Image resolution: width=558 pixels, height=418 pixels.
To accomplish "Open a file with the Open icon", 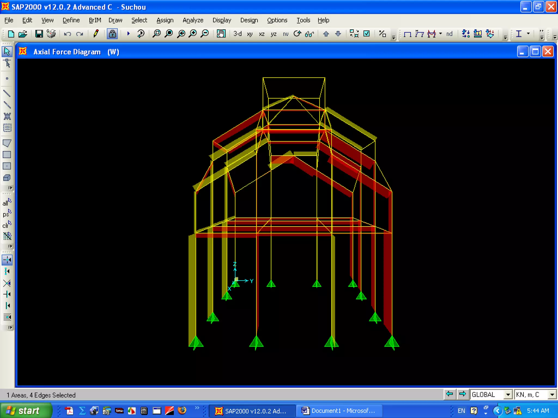I will [x=23, y=34].
